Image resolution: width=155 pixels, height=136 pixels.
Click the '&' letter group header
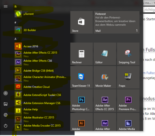pyautogui.click(x=16, y=7)
